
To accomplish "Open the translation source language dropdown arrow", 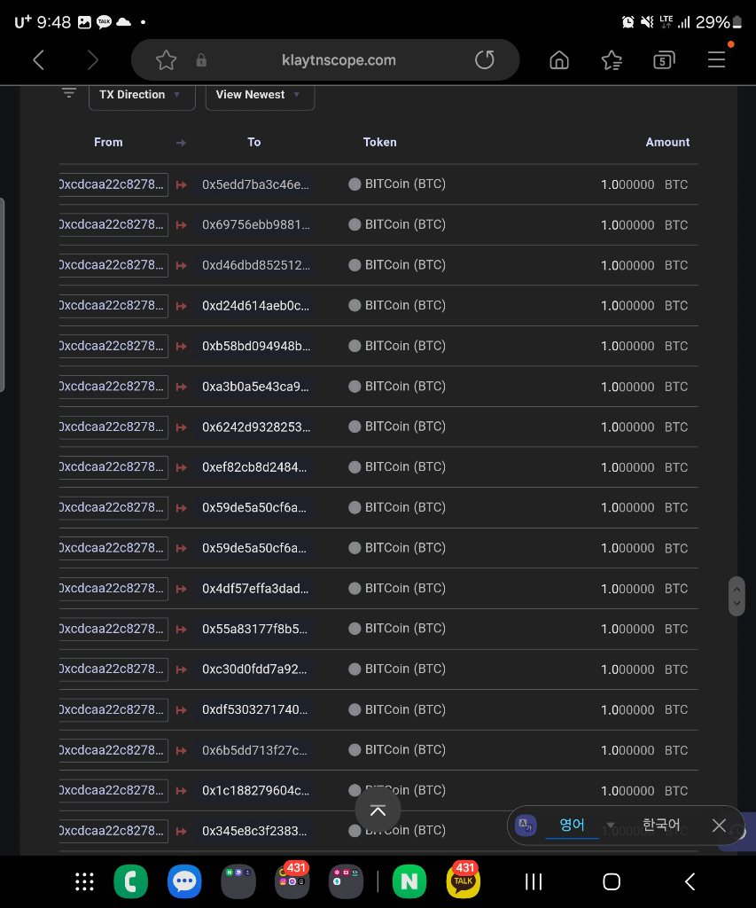I will tap(610, 826).
